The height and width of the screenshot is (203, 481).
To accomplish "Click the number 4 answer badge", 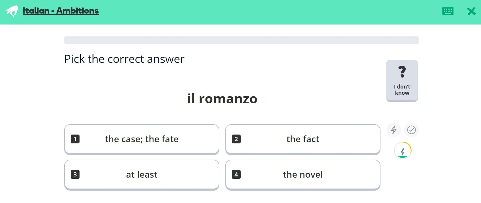I will click(x=236, y=174).
